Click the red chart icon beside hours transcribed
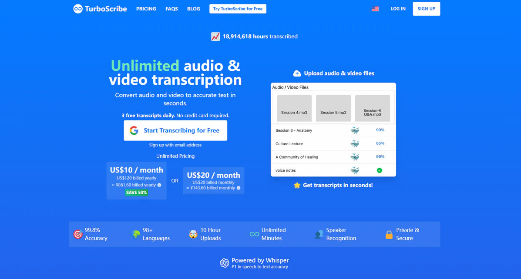Screen dimensions: 521x279 click(215, 37)
